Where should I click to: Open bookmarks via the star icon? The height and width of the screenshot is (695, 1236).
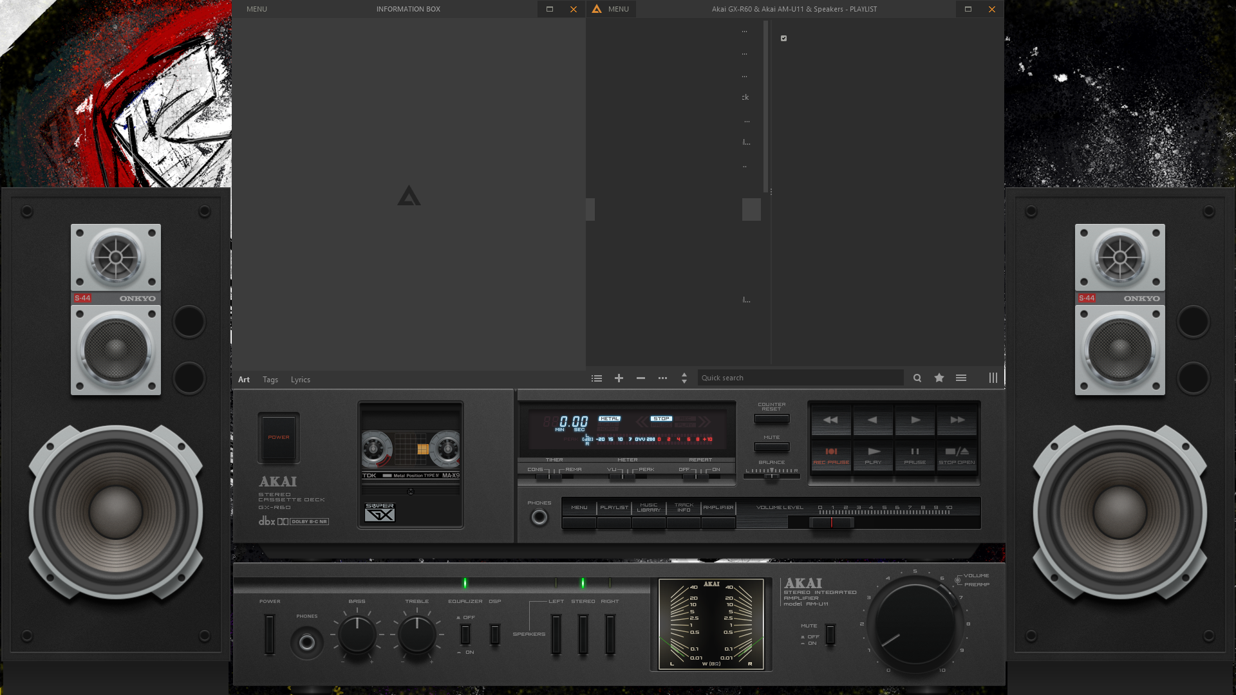(x=939, y=378)
